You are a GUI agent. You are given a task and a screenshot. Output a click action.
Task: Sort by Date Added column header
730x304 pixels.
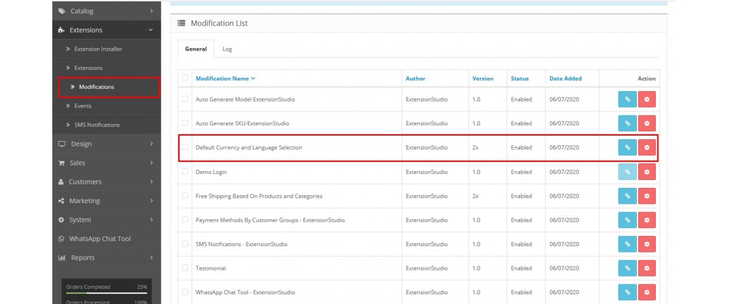tap(566, 78)
